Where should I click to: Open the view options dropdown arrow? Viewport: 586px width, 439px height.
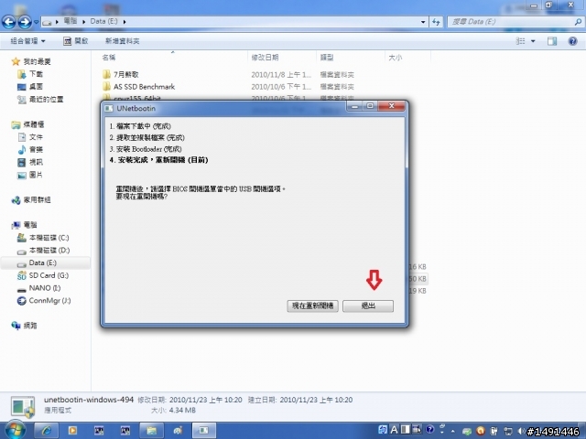533,41
